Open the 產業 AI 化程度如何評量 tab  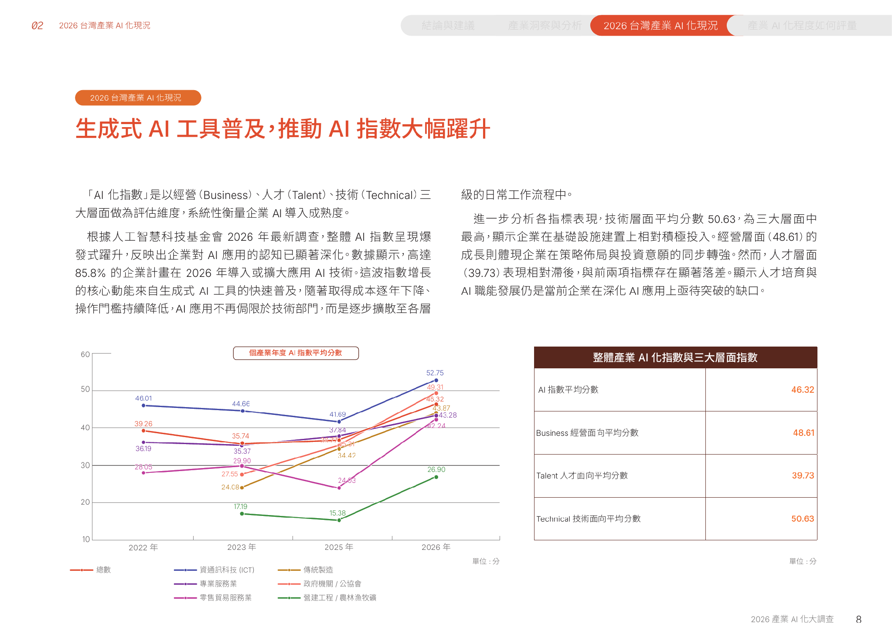(x=802, y=26)
